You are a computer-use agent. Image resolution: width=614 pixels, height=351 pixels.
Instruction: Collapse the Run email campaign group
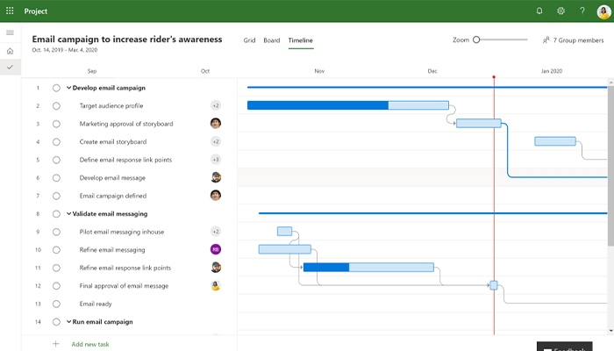pyautogui.click(x=69, y=322)
